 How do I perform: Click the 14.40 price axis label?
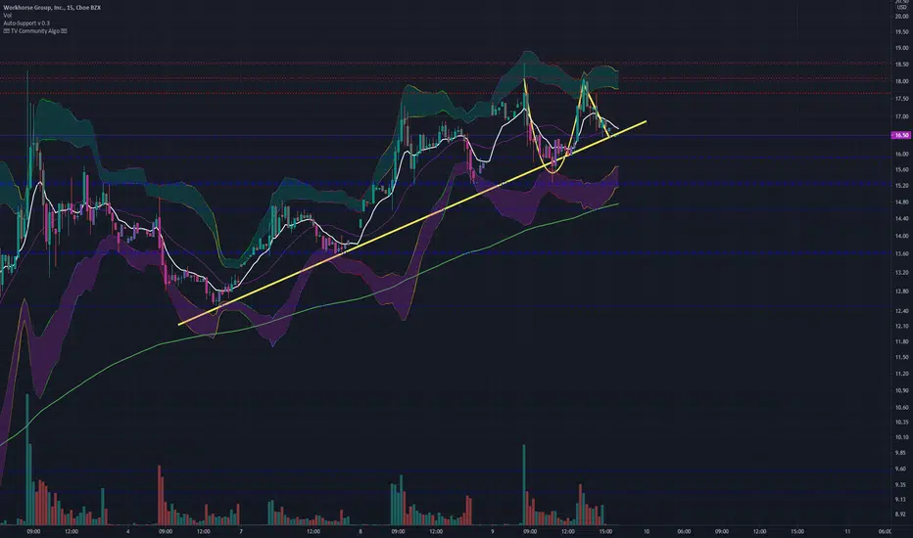click(x=901, y=219)
